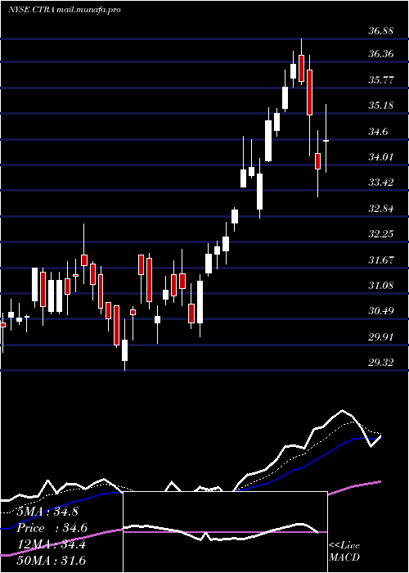Click the last doji candle at 34.6
This screenshot has height=573, width=409.
point(326,140)
